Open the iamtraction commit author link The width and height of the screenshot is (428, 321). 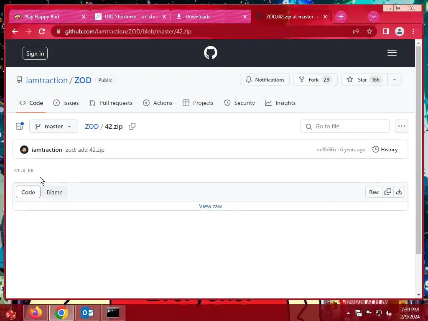pyautogui.click(x=47, y=150)
